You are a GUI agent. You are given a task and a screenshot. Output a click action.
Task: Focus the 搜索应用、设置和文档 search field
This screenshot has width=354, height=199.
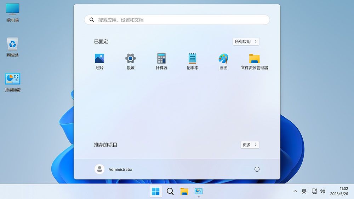177,20
